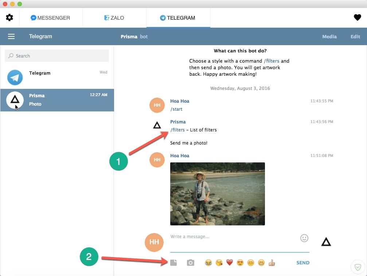
Task: Switch to the Zalo tab
Action: 114,18
